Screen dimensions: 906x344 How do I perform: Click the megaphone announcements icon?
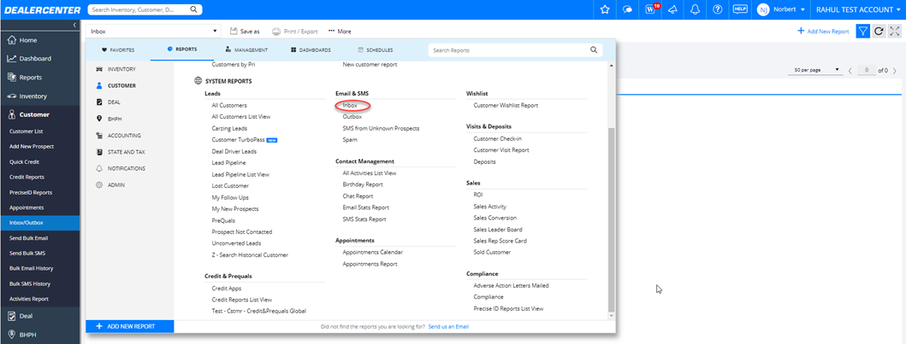click(672, 9)
